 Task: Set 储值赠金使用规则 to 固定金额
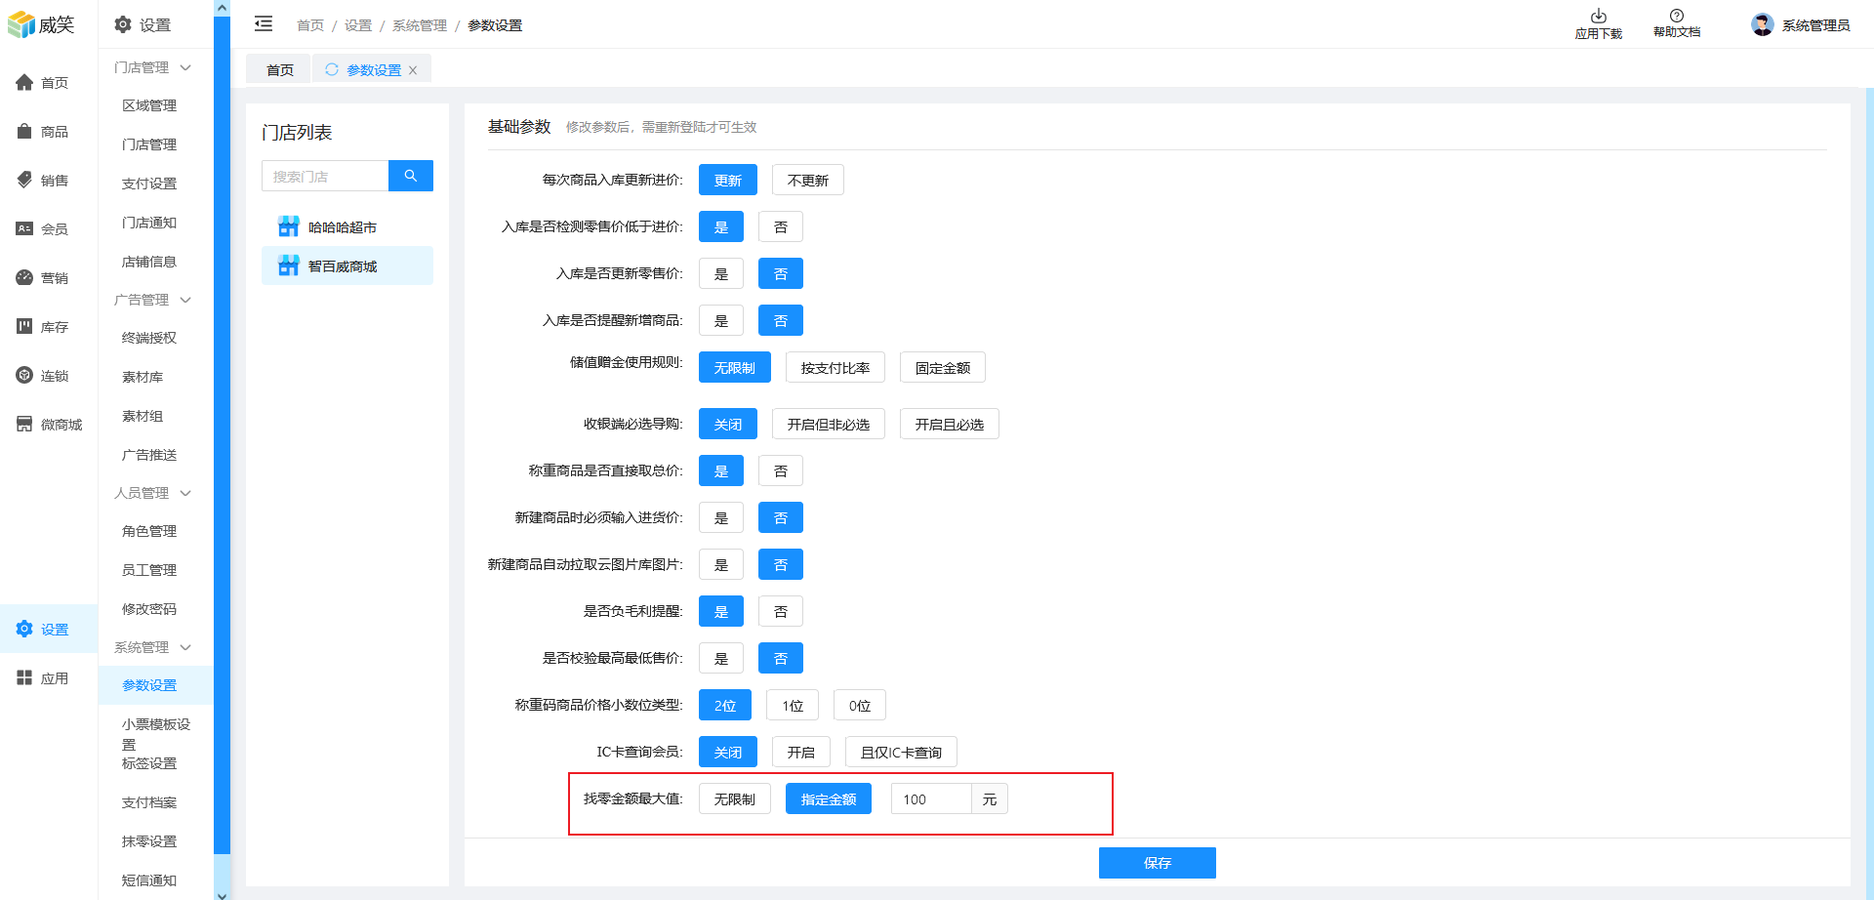pos(942,368)
